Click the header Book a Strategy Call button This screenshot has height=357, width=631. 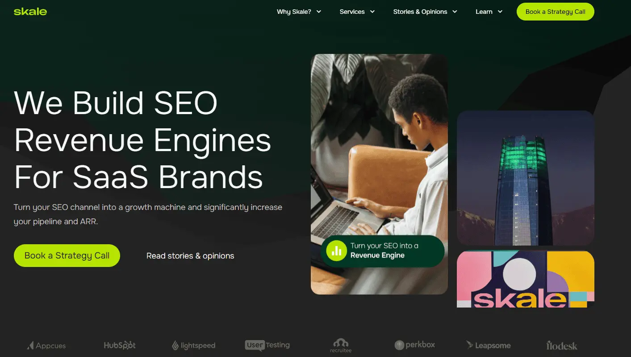pos(555,12)
